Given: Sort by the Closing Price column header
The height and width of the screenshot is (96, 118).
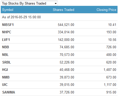Looking at the screenshot, I should coord(106,10).
